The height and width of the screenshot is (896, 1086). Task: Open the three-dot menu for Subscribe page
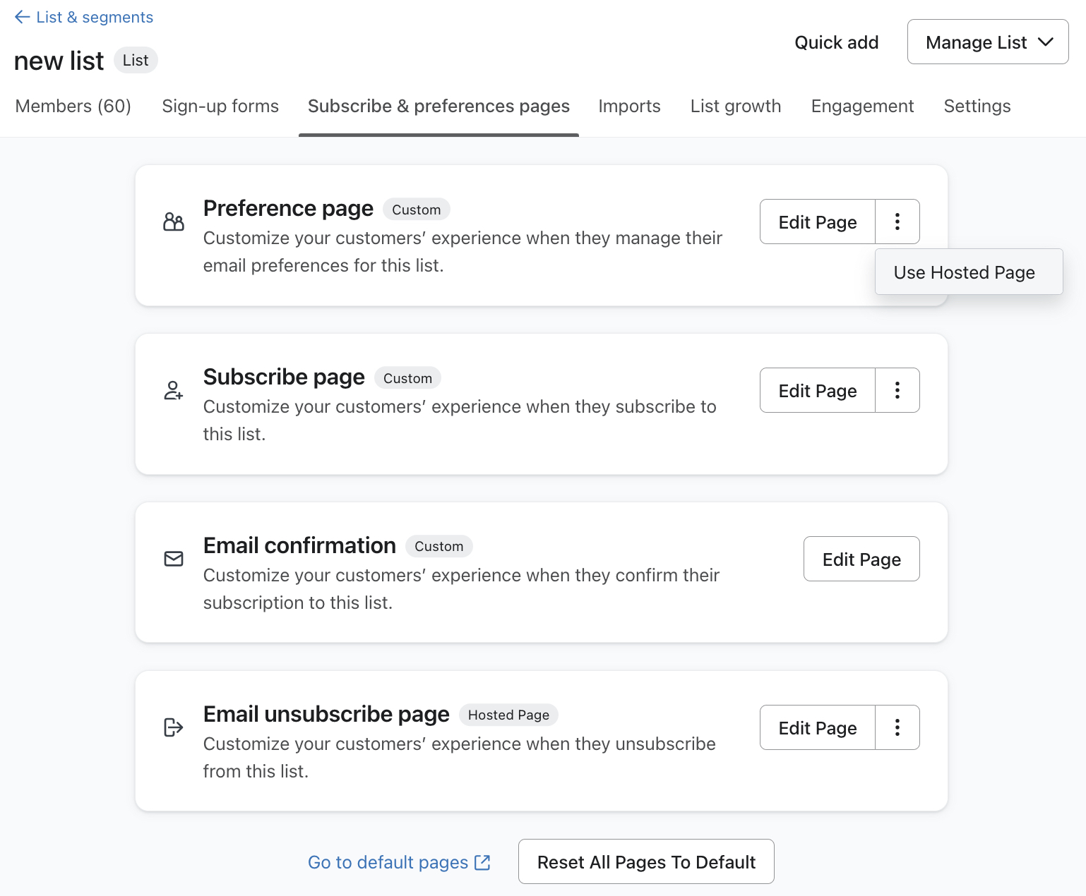(x=897, y=390)
